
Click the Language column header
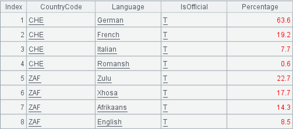tap(128, 7)
